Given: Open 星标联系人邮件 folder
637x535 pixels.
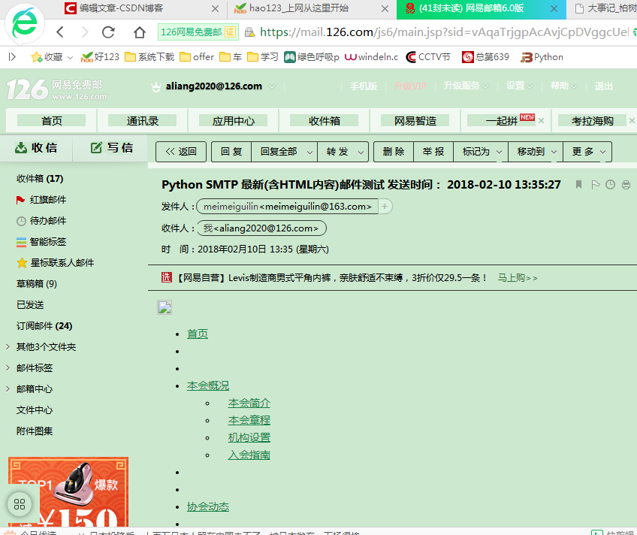Looking at the screenshot, I should pyautogui.click(x=55, y=263).
